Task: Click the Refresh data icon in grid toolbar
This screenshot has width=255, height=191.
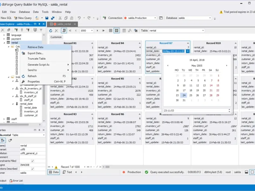Action: point(50,31)
